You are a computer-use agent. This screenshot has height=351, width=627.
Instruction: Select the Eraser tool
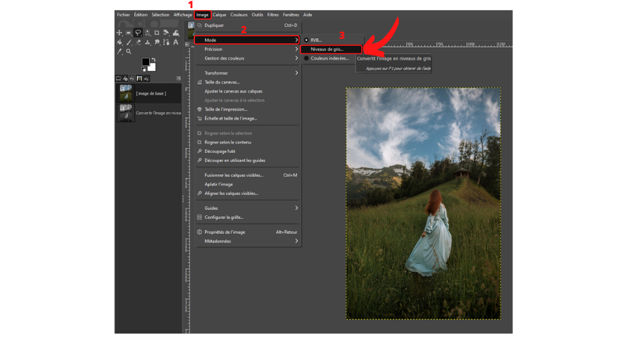click(139, 42)
